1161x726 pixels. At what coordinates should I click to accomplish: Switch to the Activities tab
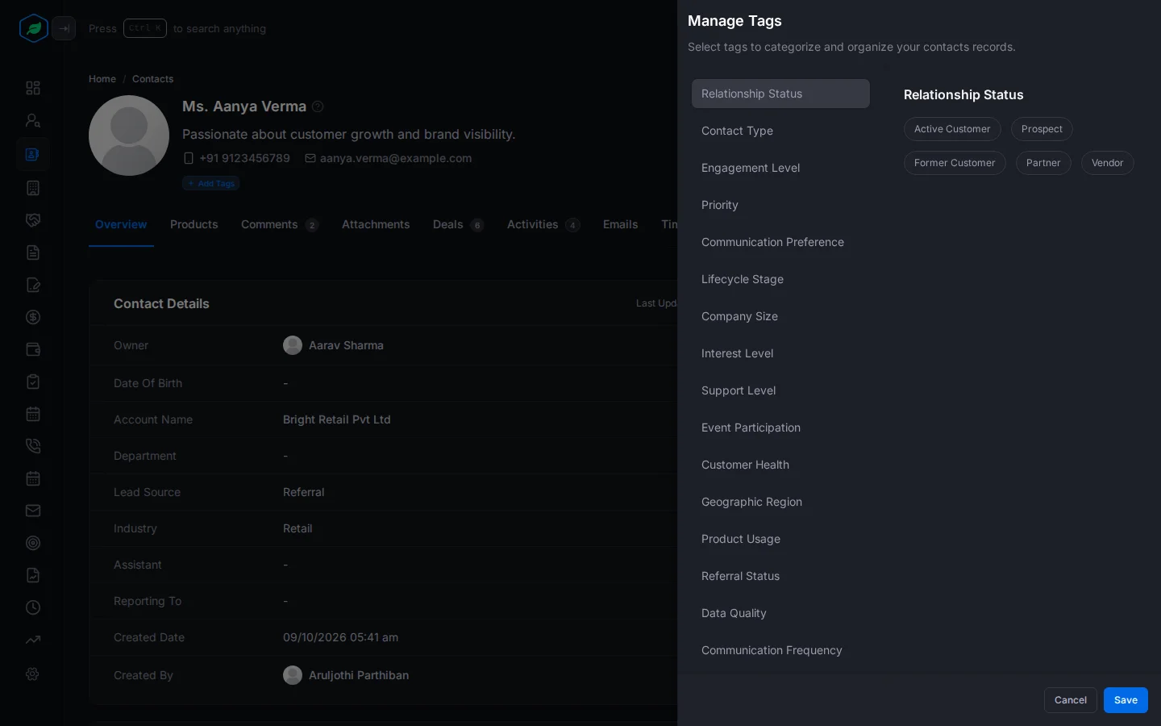coord(543,224)
